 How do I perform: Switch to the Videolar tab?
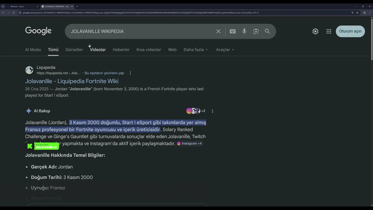[98, 50]
